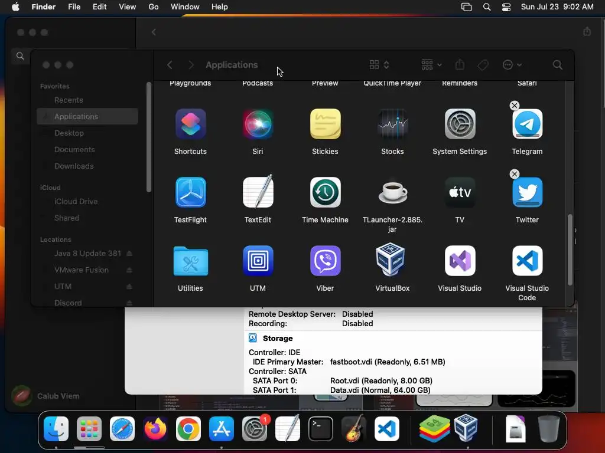Screen dimensions: 605x453
Task: Open Terminal from the Dock
Action: point(321,429)
